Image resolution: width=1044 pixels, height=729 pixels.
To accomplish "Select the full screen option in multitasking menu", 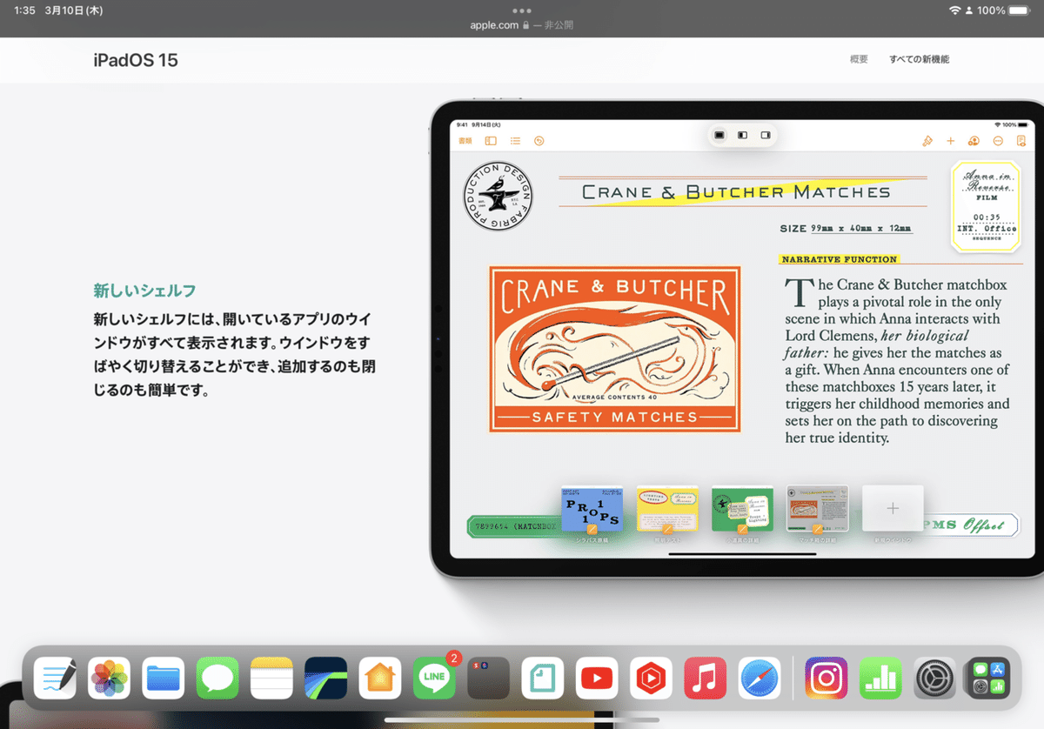I will pyautogui.click(x=719, y=136).
